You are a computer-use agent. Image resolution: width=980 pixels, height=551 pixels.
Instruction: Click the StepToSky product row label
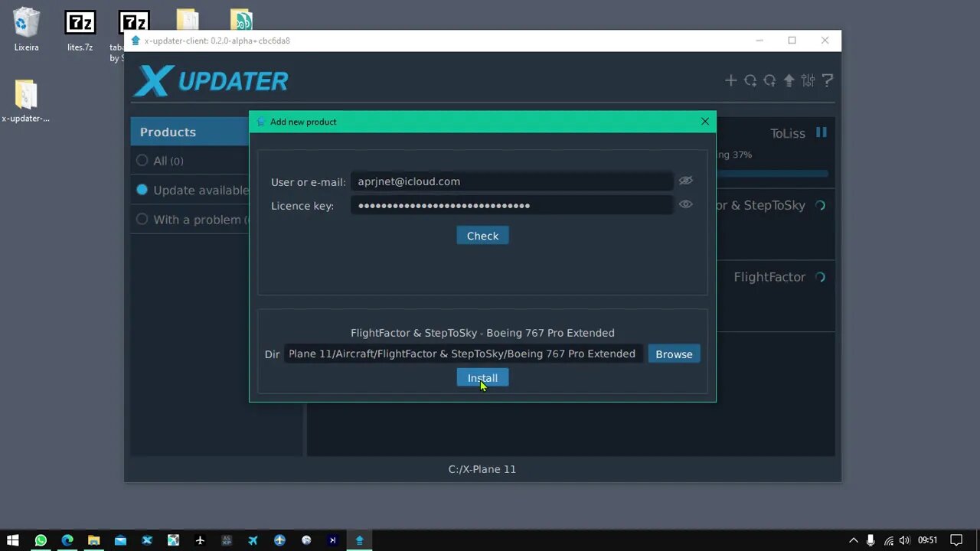coord(760,205)
